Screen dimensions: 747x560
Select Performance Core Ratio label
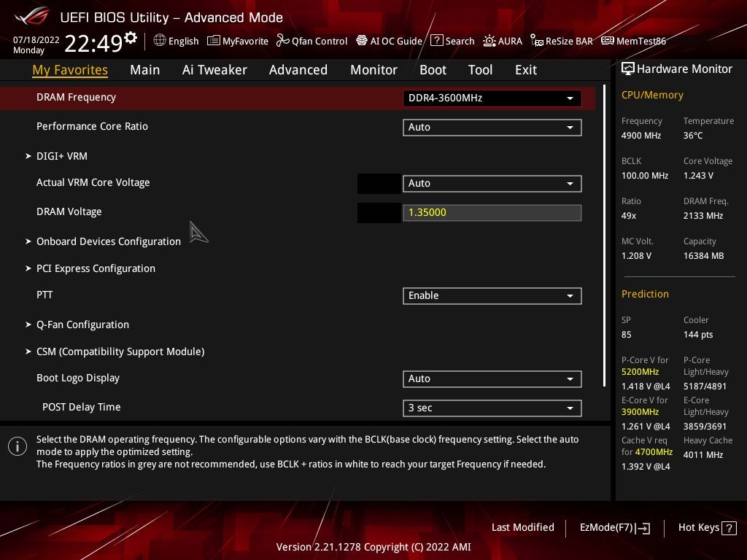pyautogui.click(x=92, y=126)
